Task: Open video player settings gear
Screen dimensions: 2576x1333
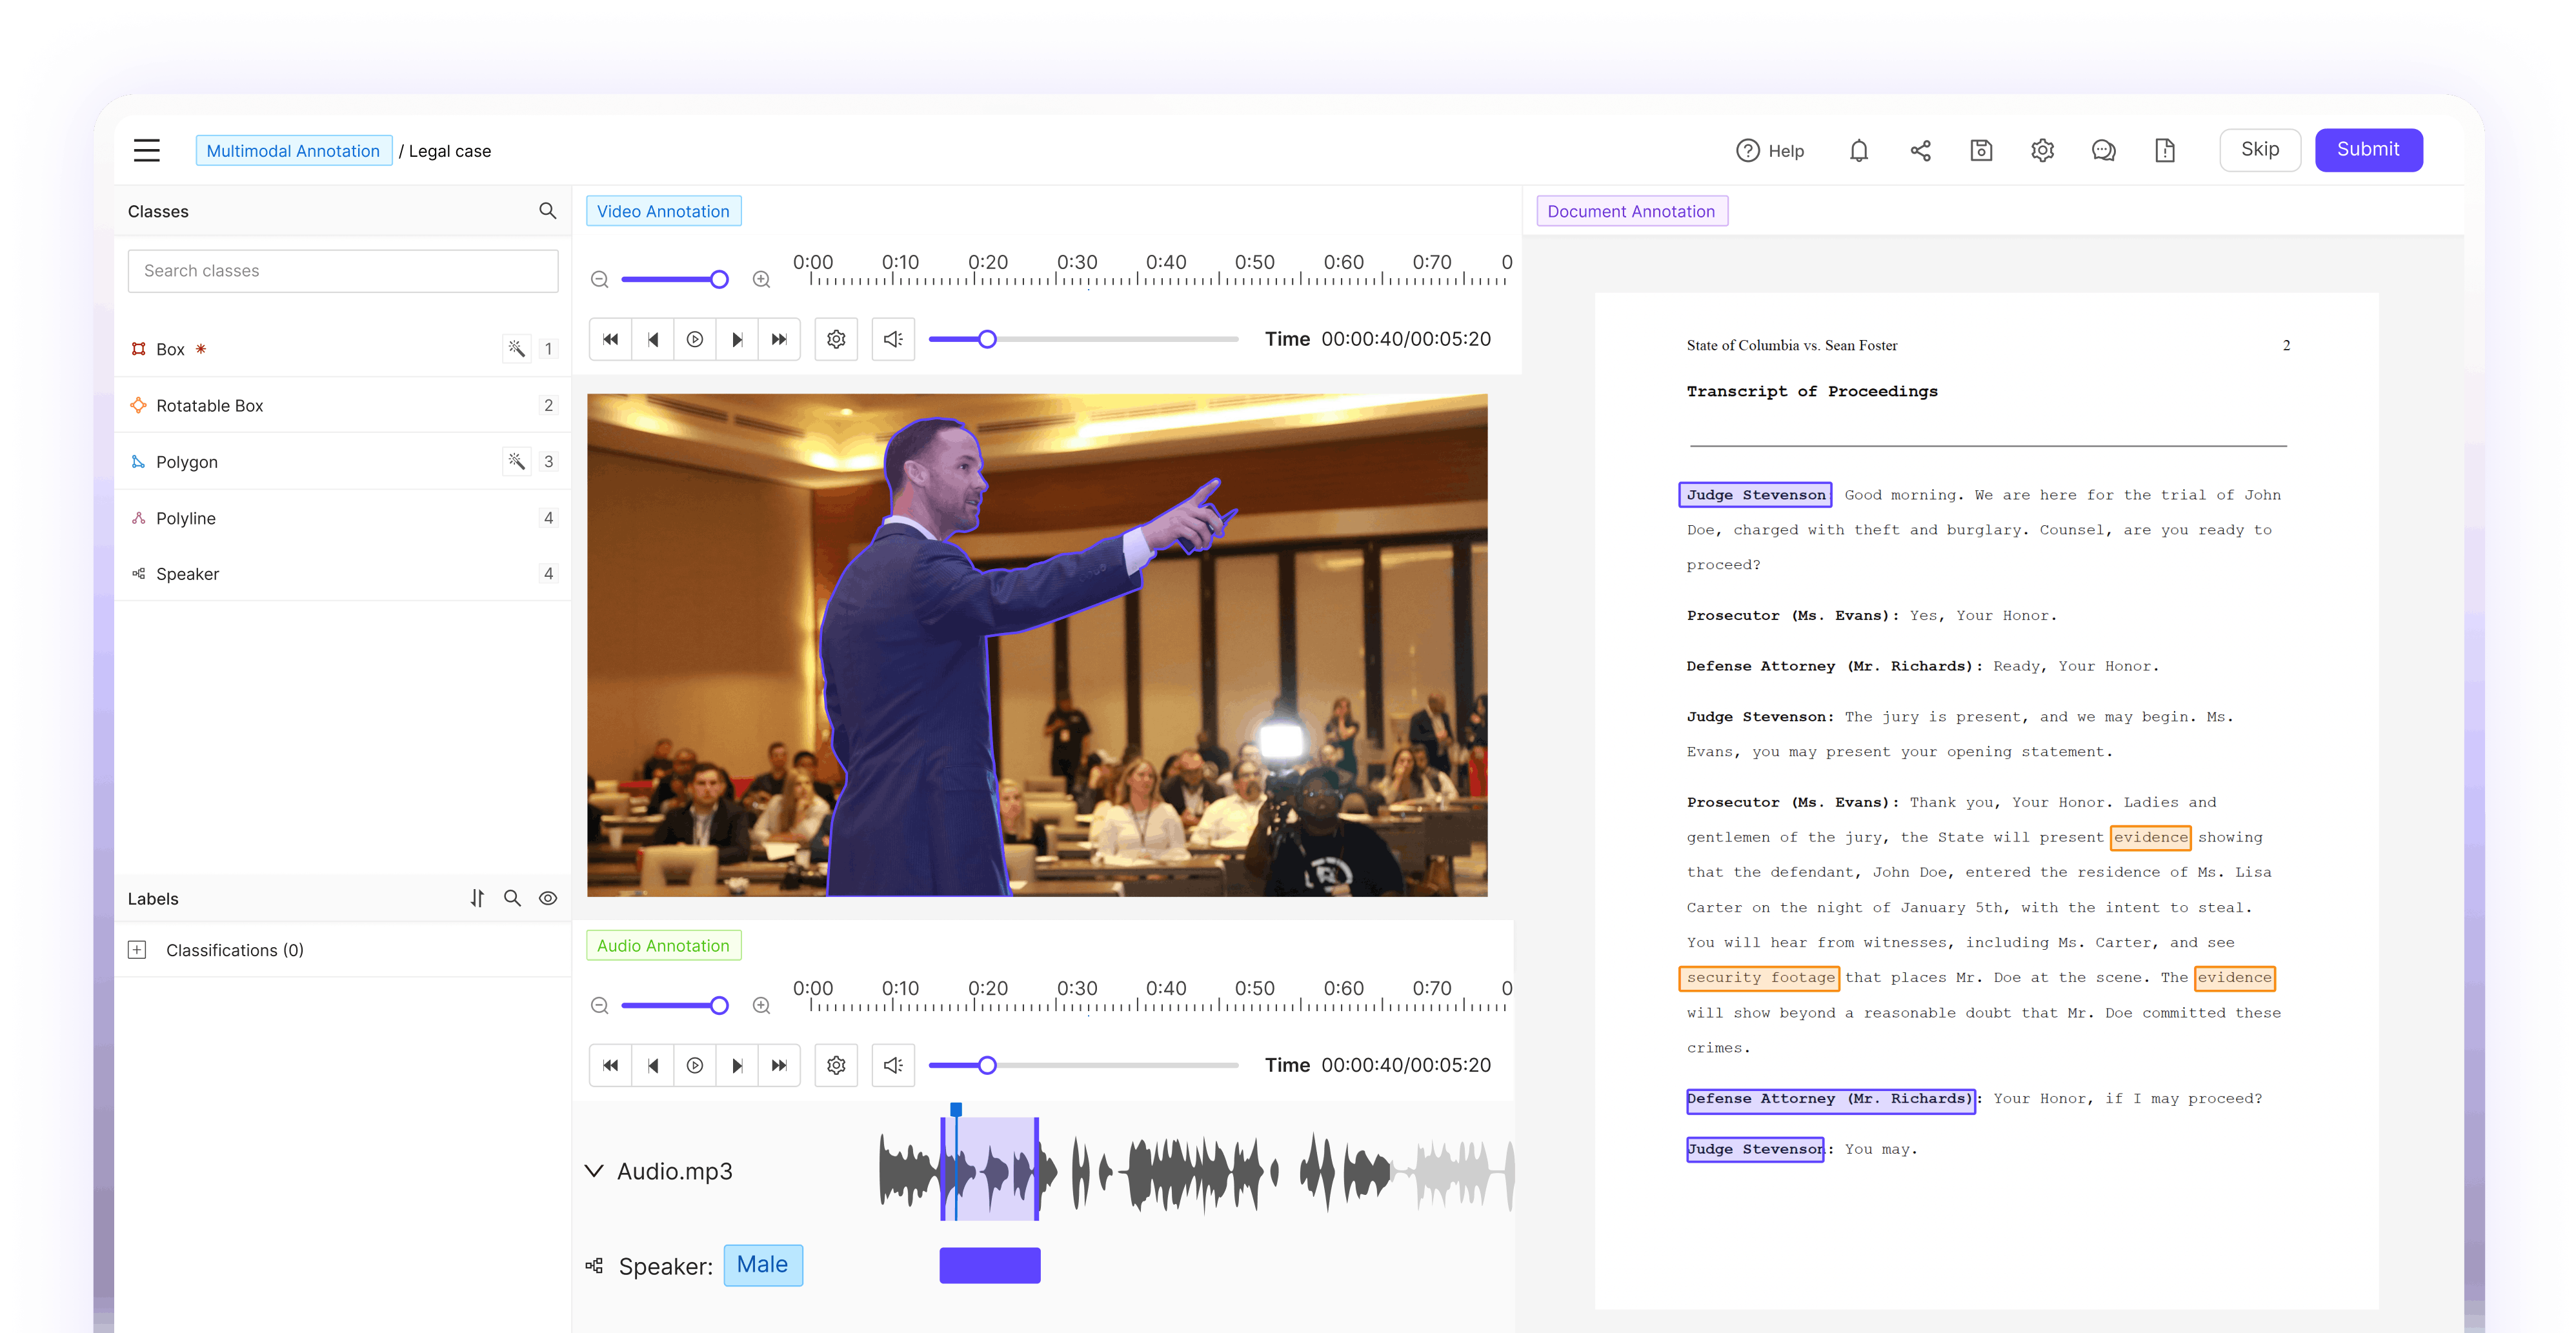Action: (x=836, y=340)
